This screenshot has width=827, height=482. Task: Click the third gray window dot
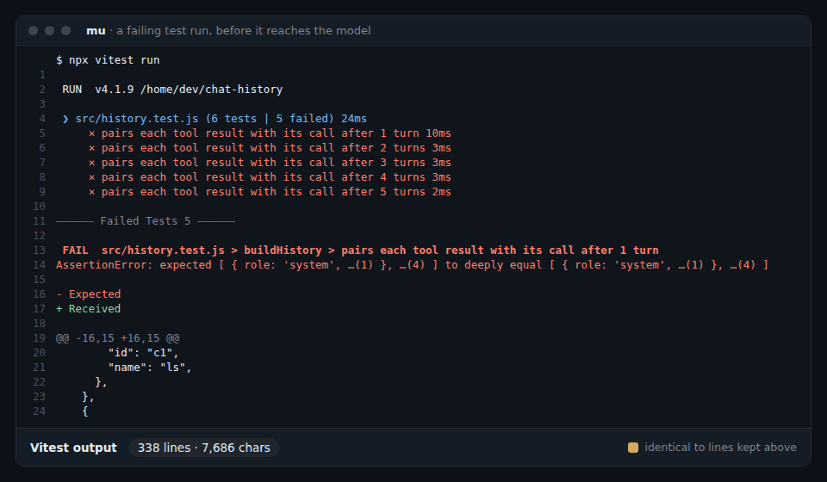[66, 30]
